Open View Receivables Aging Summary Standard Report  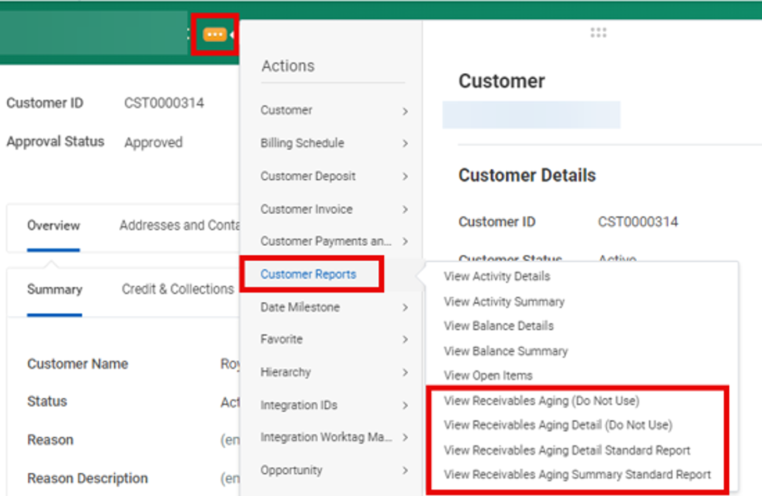[577, 475]
